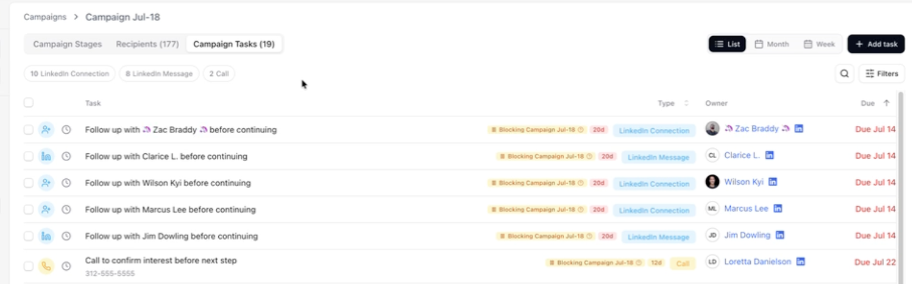The height and width of the screenshot is (284, 912).
Task: Click the clock icon in Call to confirm row
Action: (67, 266)
